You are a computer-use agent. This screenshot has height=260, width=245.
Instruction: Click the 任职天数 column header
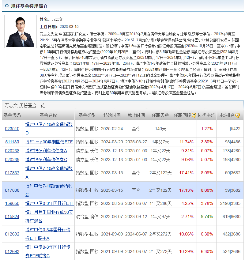pyautogui.click(x=160, y=115)
